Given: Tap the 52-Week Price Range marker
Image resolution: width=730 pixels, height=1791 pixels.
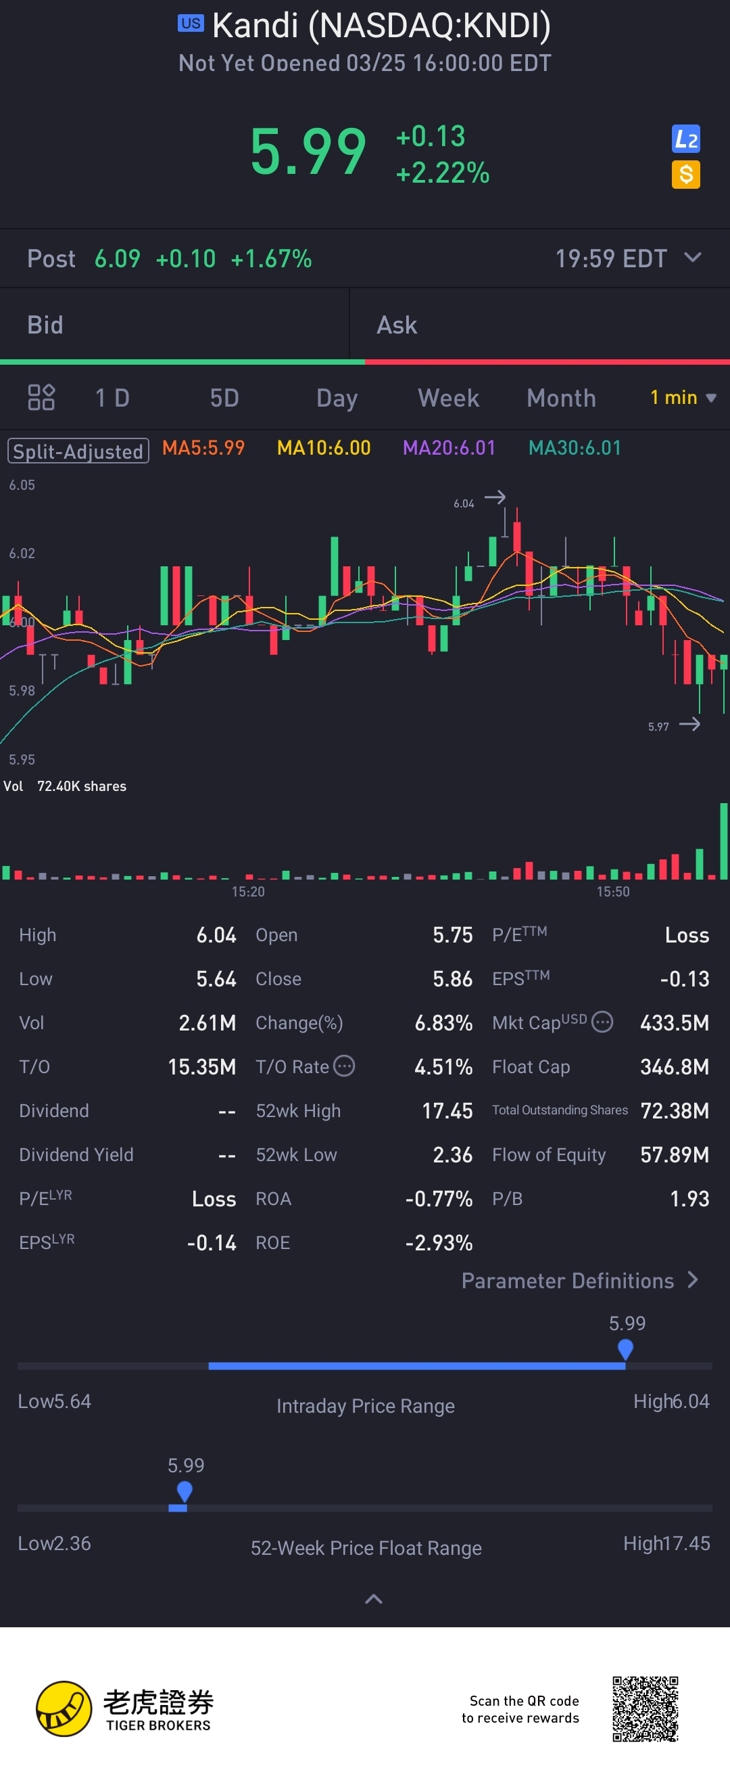Looking at the screenshot, I should click(184, 1491).
